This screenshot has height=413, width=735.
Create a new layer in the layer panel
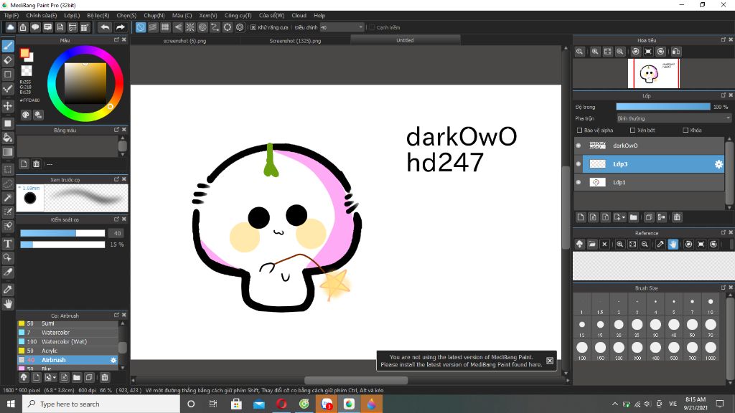pos(581,217)
